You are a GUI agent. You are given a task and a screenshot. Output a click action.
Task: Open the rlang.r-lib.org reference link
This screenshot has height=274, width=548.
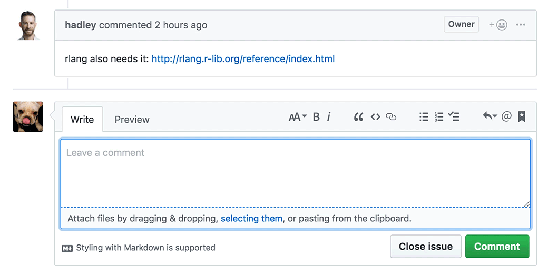tap(243, 58)
